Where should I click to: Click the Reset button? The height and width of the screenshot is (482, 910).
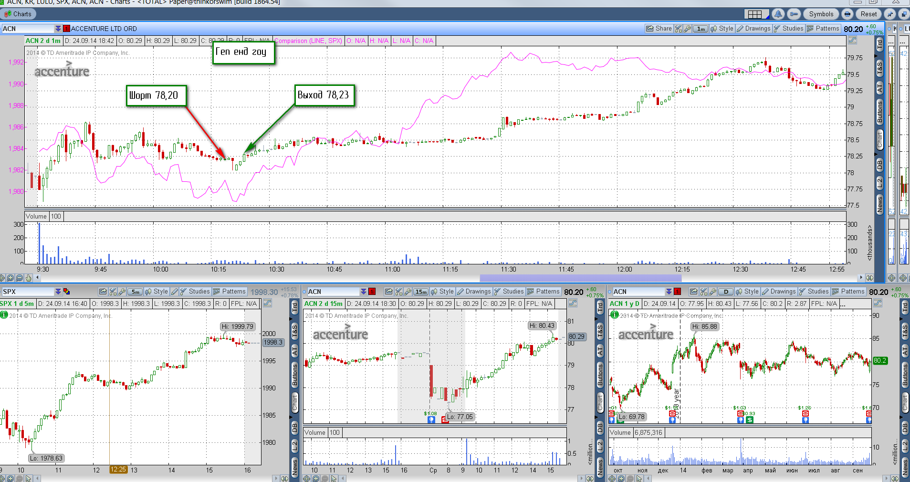(x=868, y=14)
